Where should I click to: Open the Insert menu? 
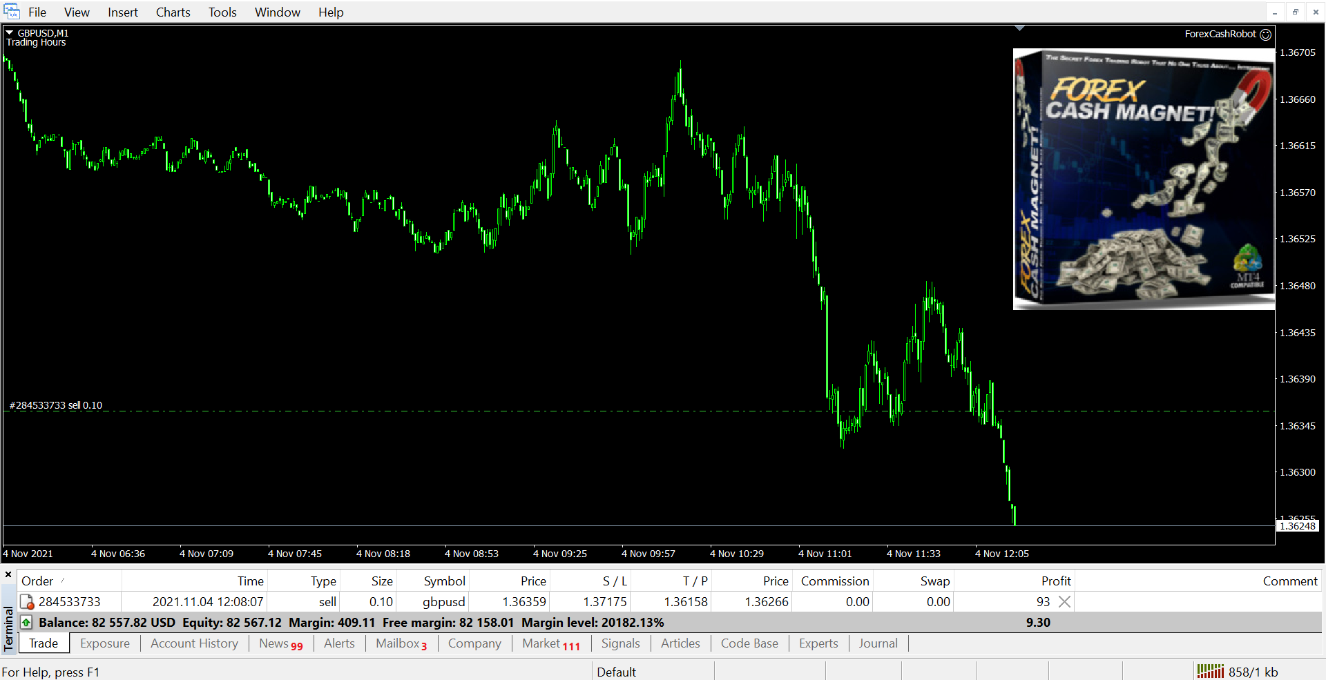point(122,12)
